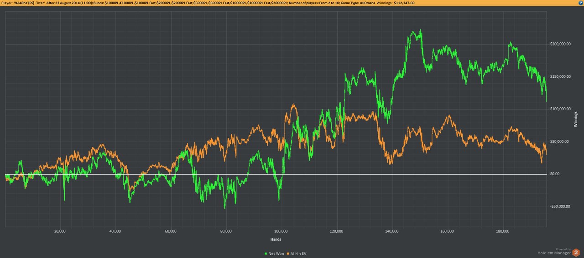
Task: Select the player name YaAaRnY (PS) in header
Action: (24, 3)
